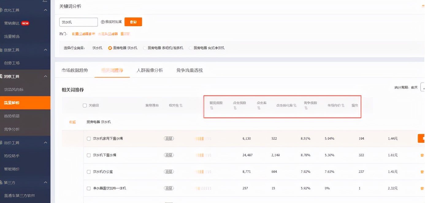Switch to the 市场数据趋势 tab
425x203 pixels.
[x=75, y=70]
